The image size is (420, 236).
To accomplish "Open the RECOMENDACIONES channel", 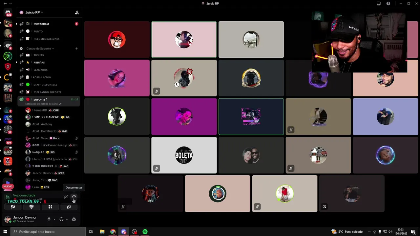I will (49, 39).
